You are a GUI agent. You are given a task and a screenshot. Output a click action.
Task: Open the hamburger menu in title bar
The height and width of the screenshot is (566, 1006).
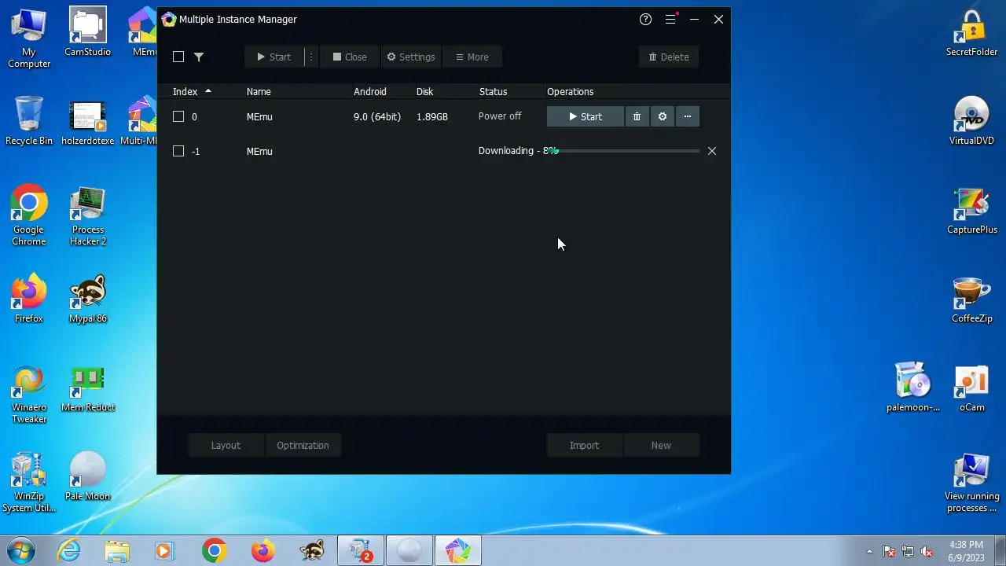pos(670,20)
